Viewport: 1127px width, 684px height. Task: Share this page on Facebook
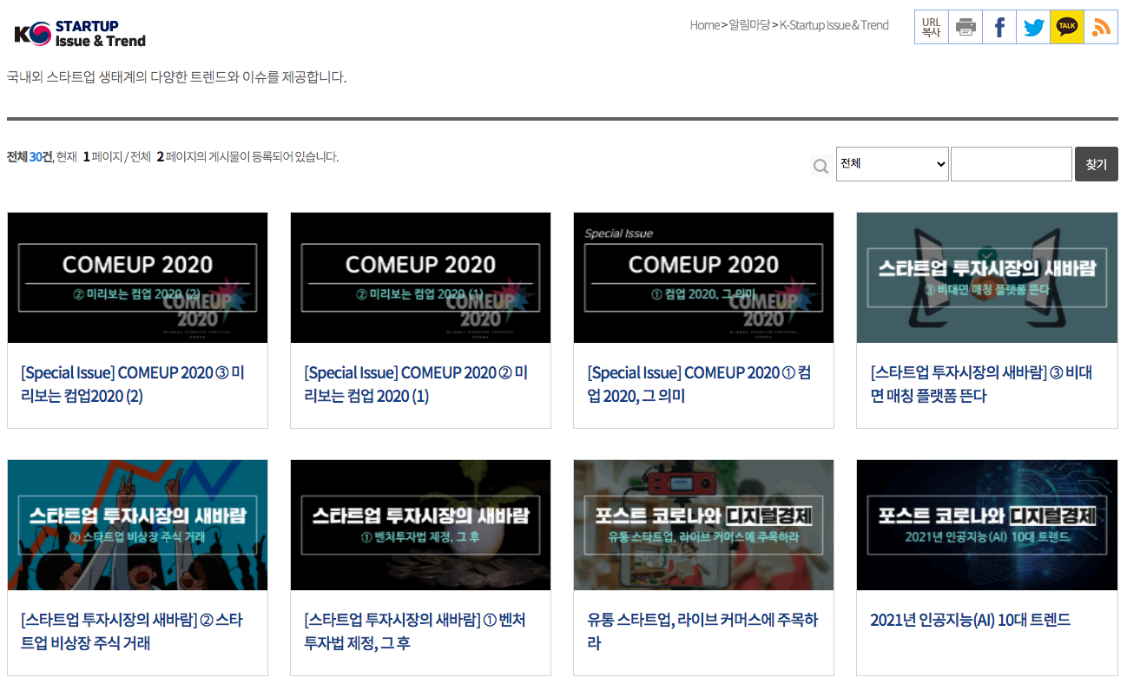[999, 27]
